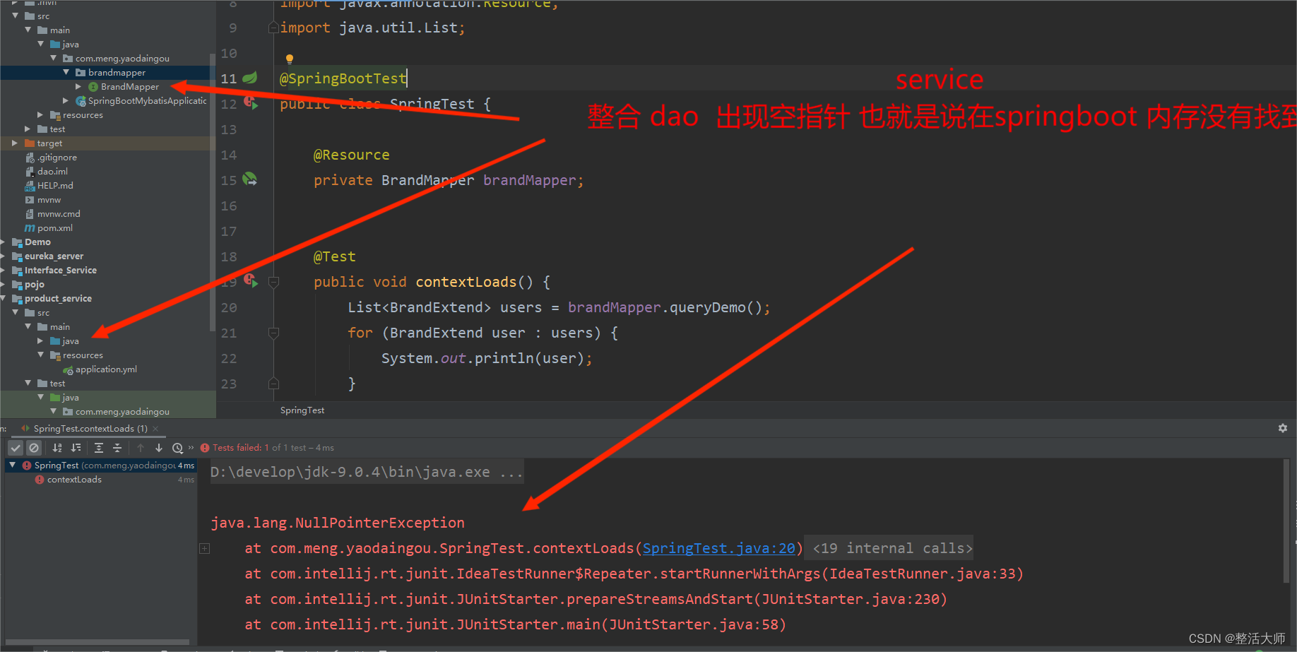Go to previous failed test arrow

[x=141, y=448]
